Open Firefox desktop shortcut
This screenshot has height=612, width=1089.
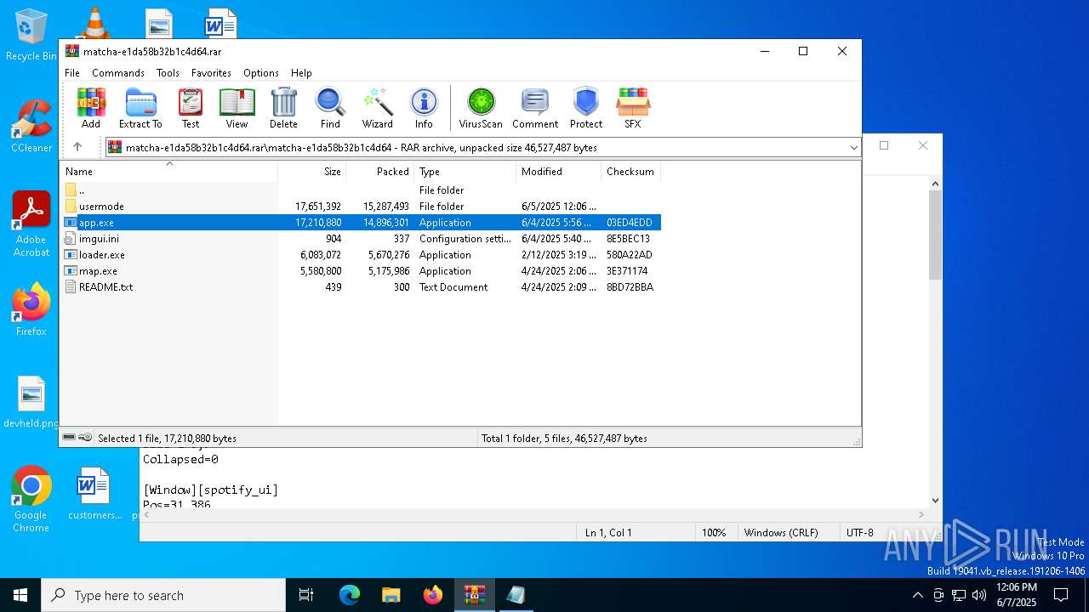(31, 310)
